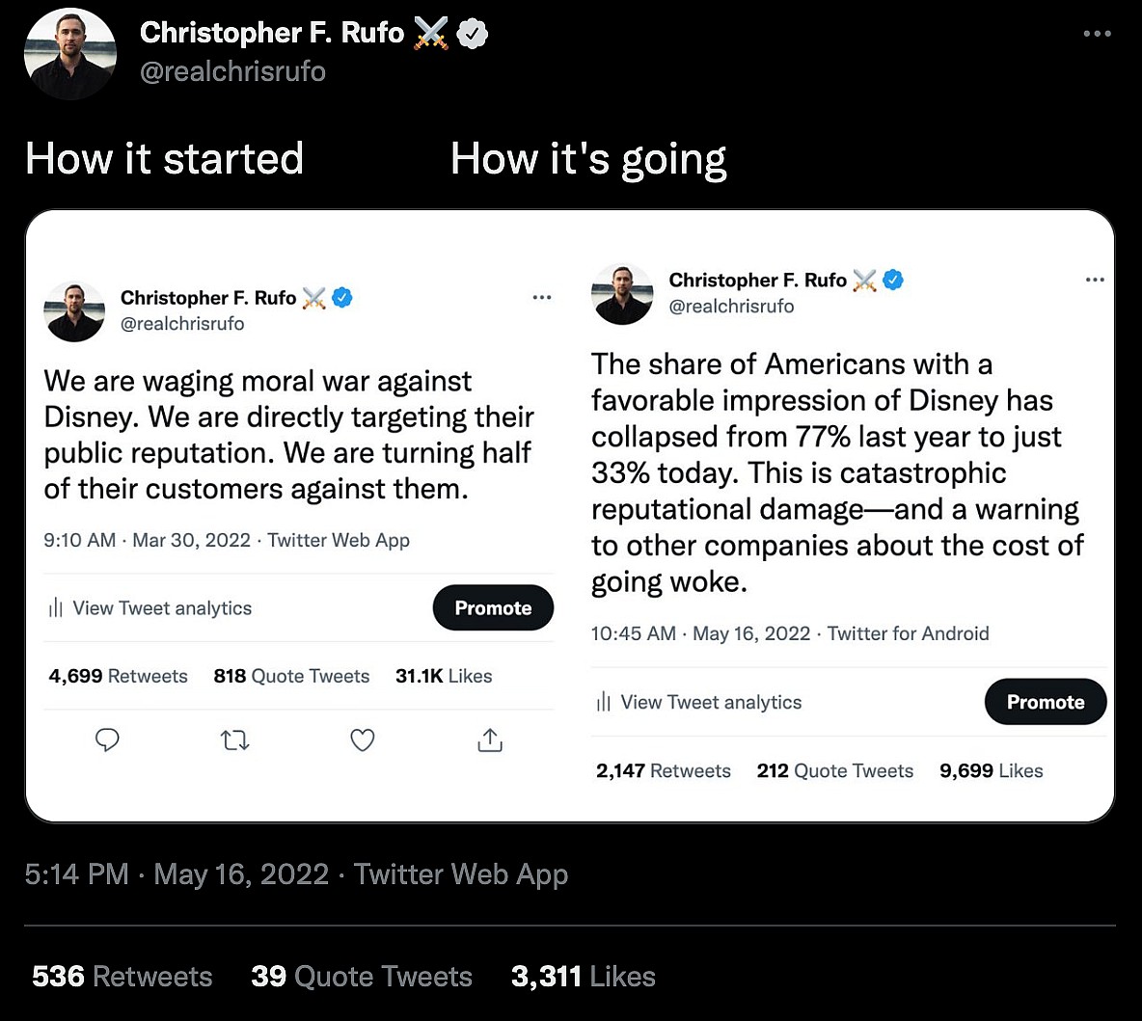Click the @realchrisrufo handle at the top
This screenshot has height=1021, width=1142.
point(232,72)
